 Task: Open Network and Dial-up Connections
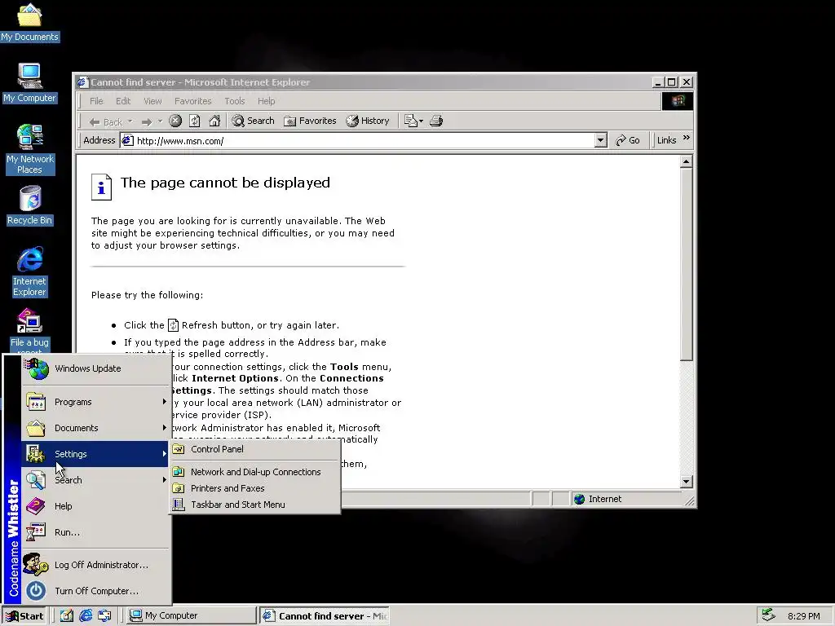(x=254, y=472)
